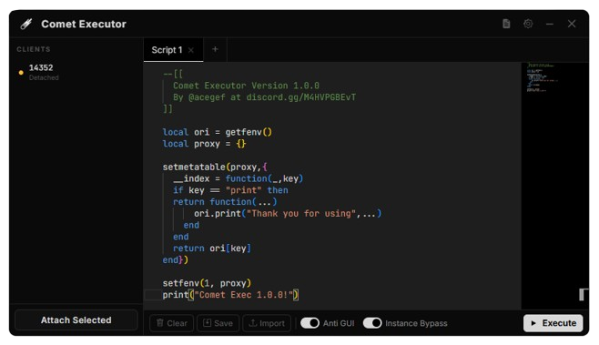Click the line 'local proxy = {}'
The height and width of the screenshot is (345, 599).
(x=204, y=144)
